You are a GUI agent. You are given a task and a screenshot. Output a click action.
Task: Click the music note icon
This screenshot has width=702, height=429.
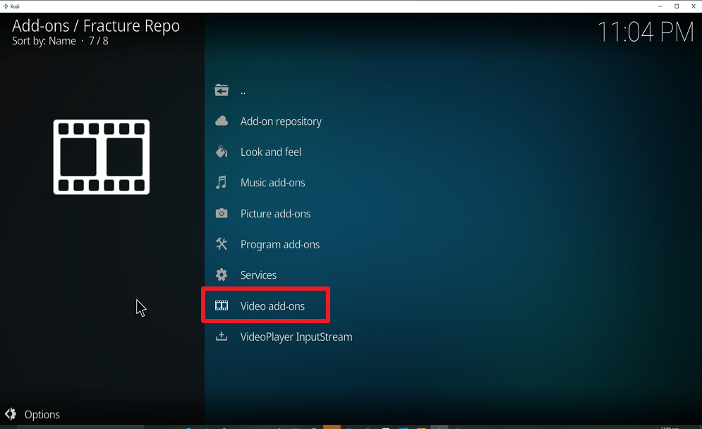coord(221,182)
